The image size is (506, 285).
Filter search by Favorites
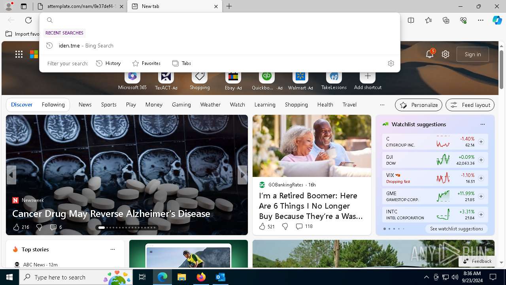click(146, 63)
